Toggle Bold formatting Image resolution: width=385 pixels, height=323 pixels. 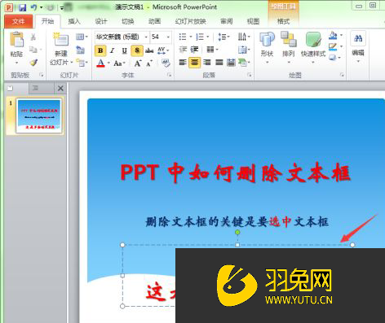click(x=100, y=50)
